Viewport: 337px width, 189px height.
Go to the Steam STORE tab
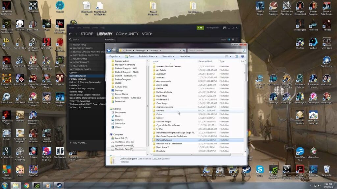87,34
